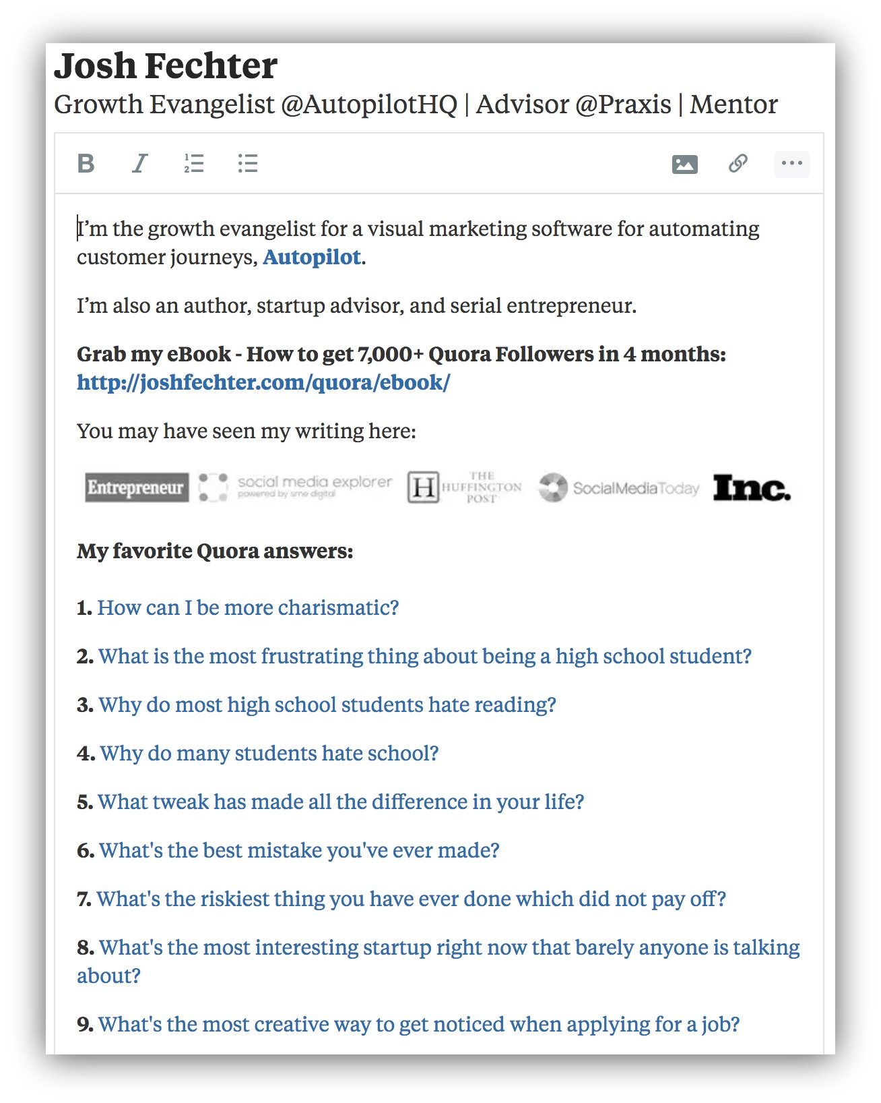Toggle italic formatting in the editor toolbar
Viewport: 881px width, 1103px height.
139,163
